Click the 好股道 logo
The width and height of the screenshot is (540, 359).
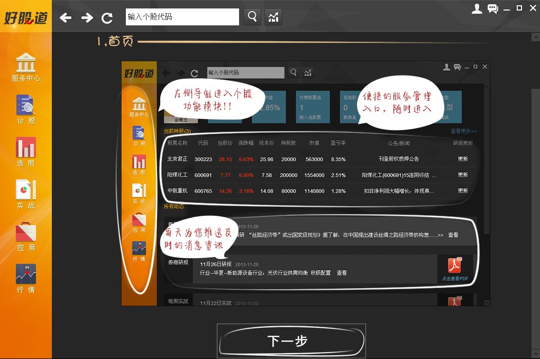click(x=26, y=18)
